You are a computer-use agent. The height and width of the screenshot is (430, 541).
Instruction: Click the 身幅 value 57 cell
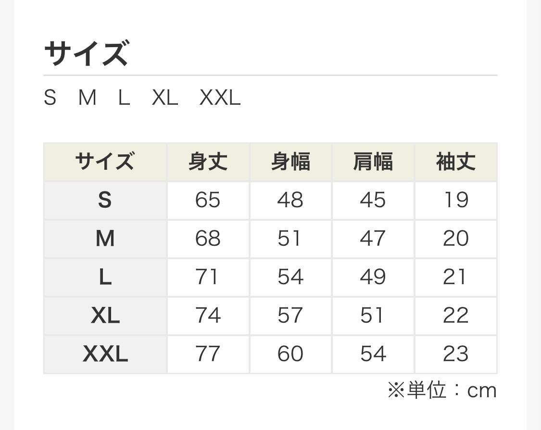[290, 316]
